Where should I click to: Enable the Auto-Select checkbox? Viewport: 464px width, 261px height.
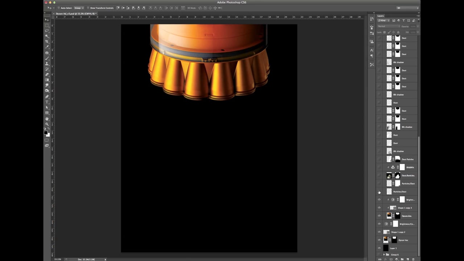pyautogui.click(x=59, y=8)
